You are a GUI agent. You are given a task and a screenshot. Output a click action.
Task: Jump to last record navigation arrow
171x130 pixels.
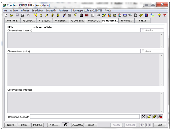[150, 125]
